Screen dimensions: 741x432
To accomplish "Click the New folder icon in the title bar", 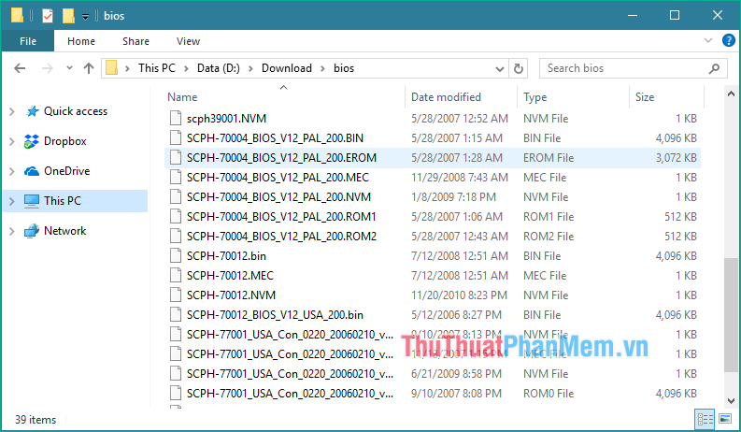I will (68, 16).
